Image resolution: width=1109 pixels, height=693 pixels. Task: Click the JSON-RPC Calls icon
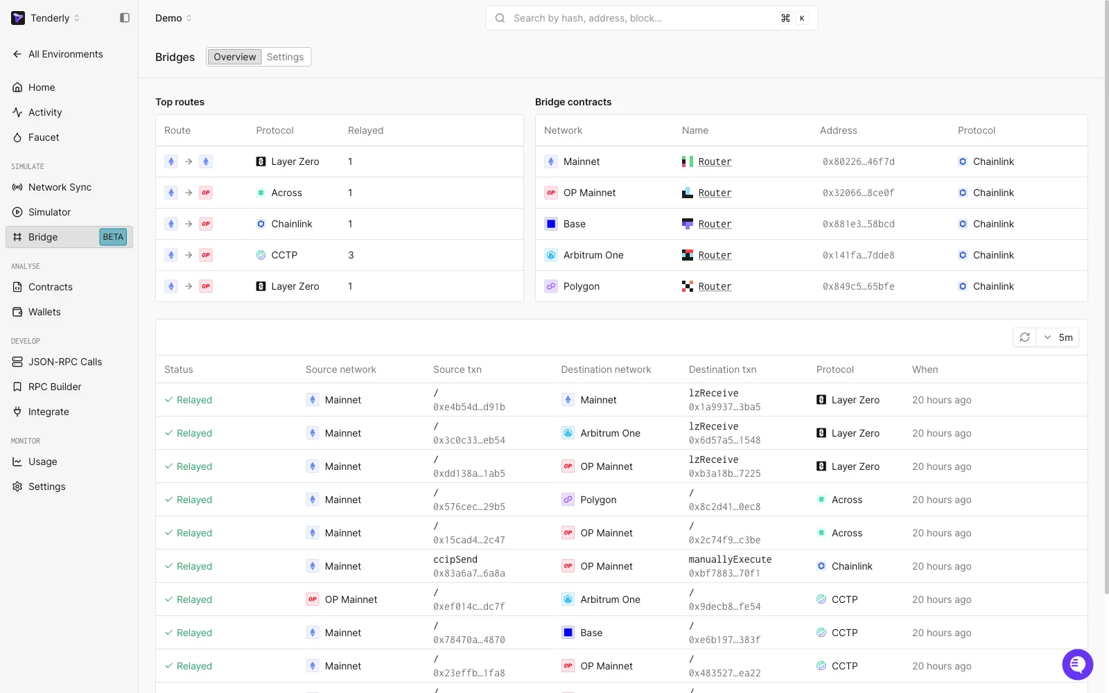click(x=17, y=362)
